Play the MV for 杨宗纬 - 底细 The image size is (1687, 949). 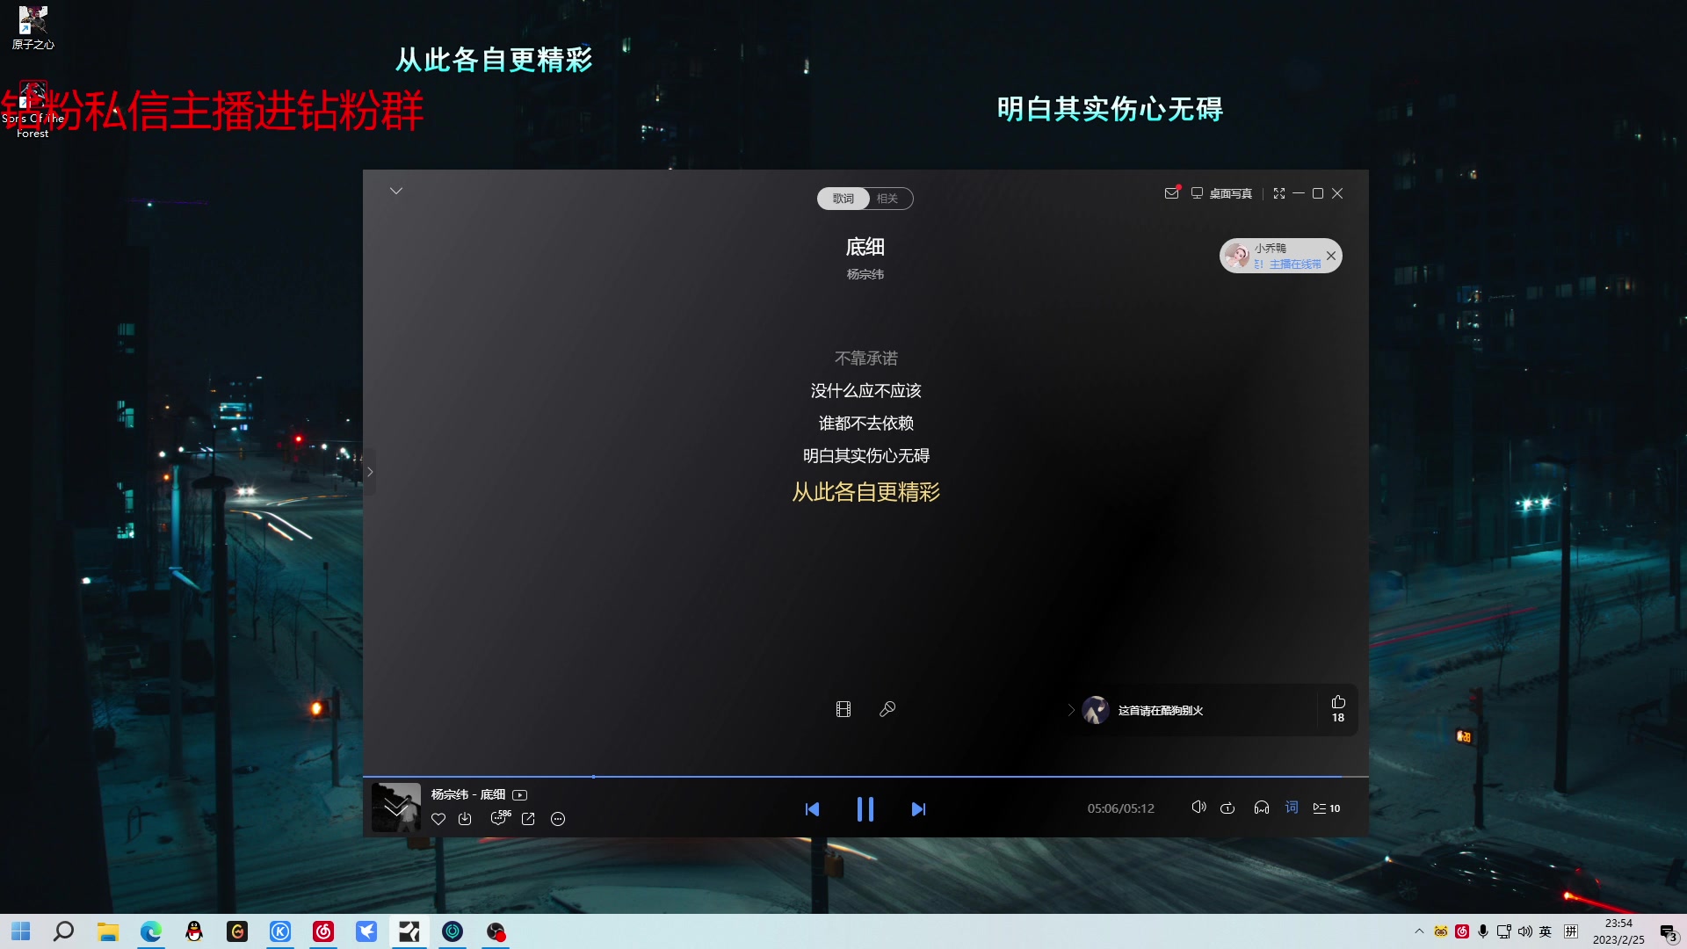click(519, 794)
